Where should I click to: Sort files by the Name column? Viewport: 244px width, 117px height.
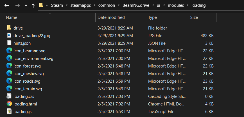[12, 17]
